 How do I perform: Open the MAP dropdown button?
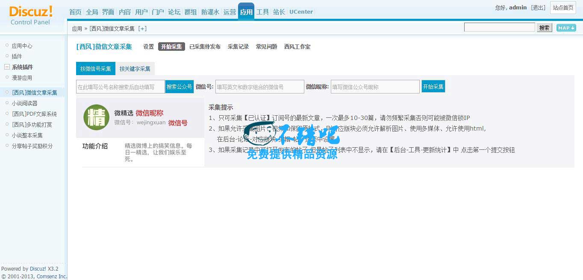point(566,28)
